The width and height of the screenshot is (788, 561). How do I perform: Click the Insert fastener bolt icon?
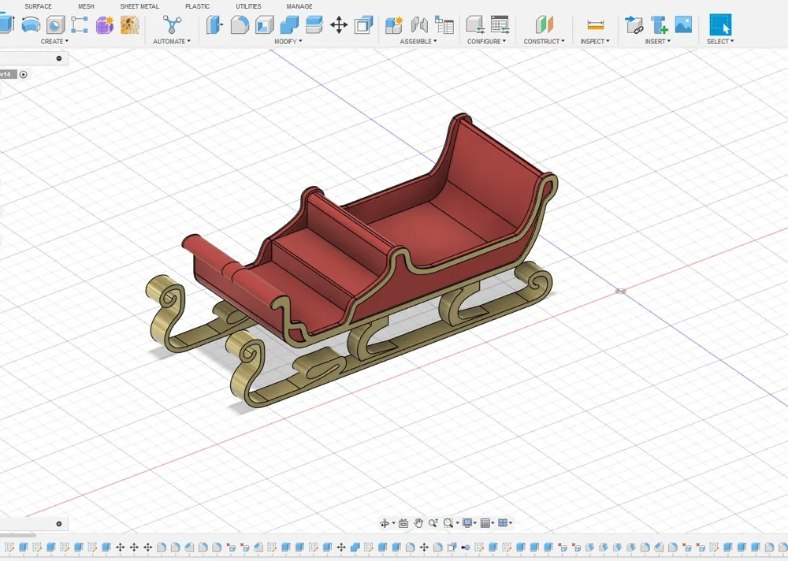[659, 24]
